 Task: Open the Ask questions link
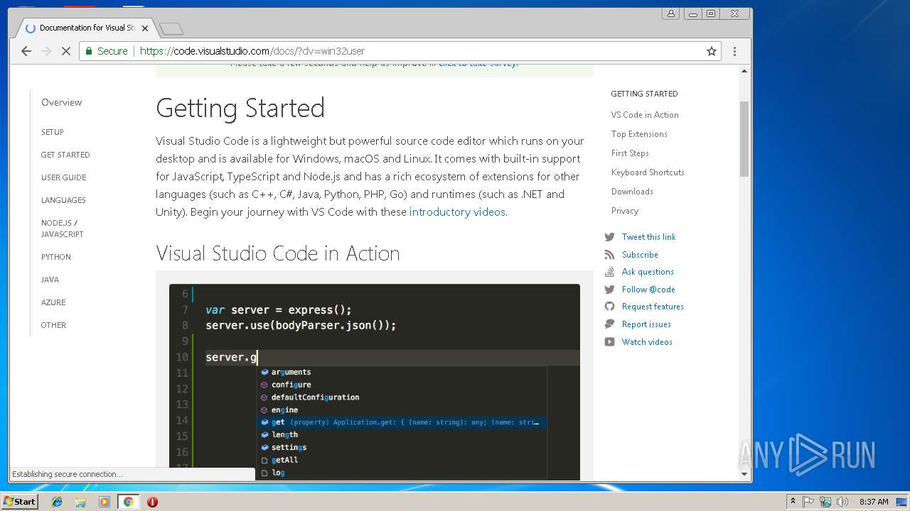click(x=648, y=272)
